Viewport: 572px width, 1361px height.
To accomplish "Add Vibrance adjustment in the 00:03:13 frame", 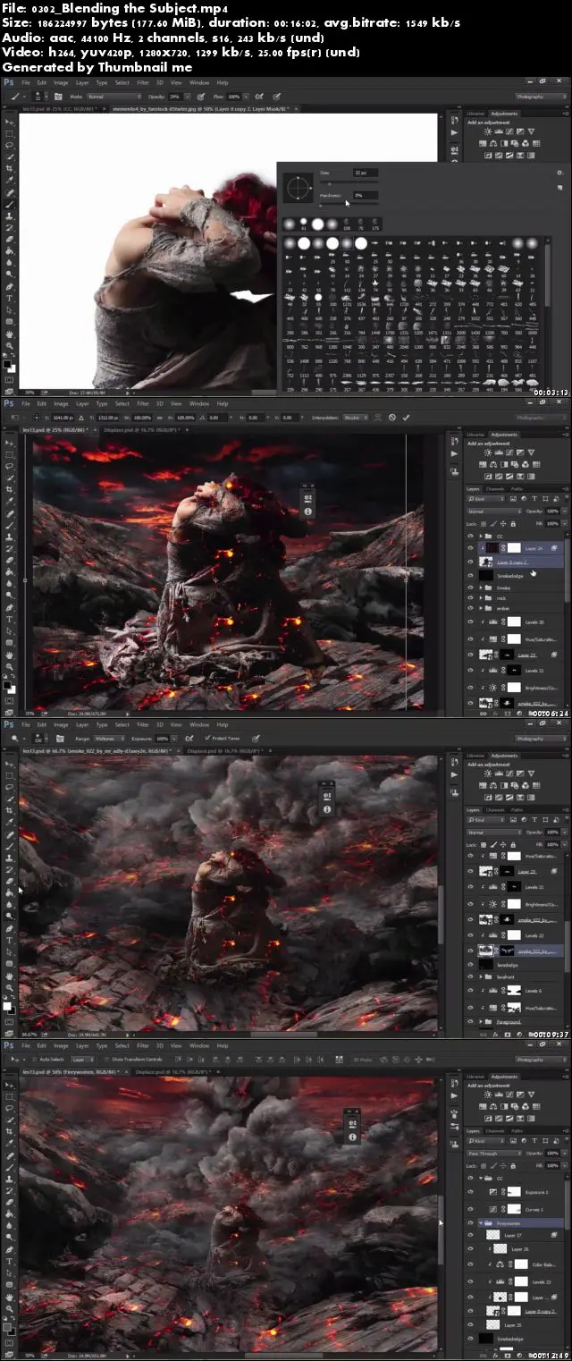I will [531, 131].
